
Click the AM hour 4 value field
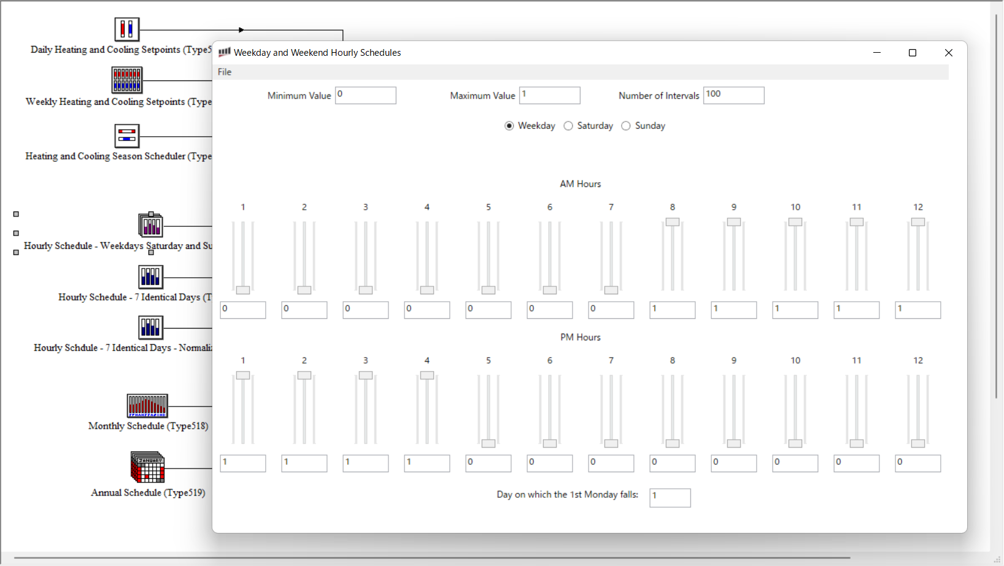427,310
